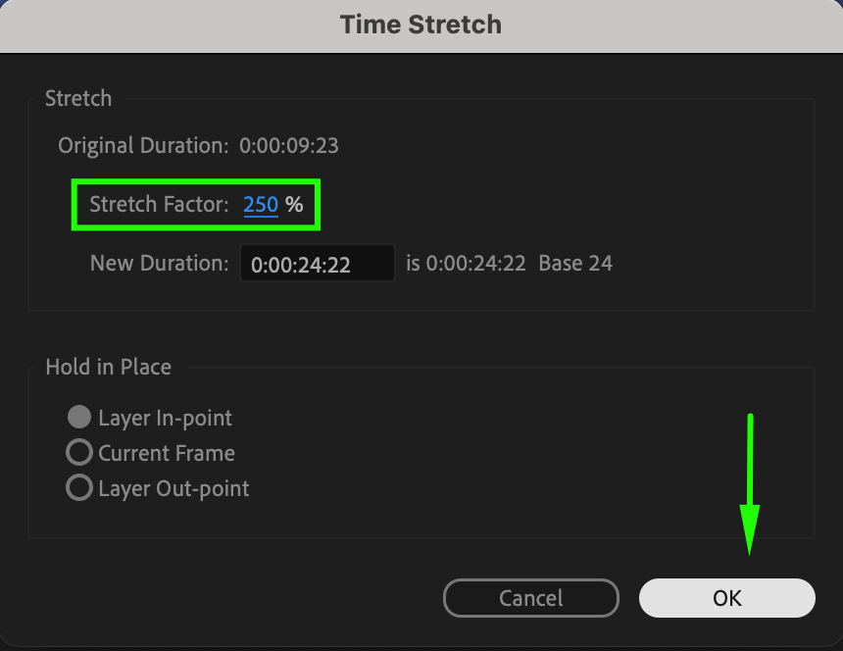Cancel the Time Stretch dialog

[530, 598]
